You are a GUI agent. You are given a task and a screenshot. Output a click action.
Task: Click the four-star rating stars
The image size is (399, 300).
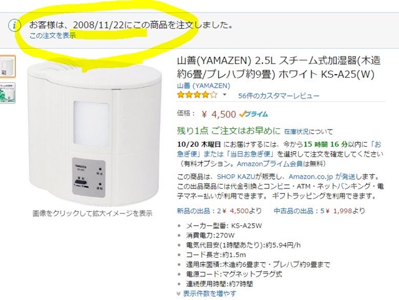198,95
